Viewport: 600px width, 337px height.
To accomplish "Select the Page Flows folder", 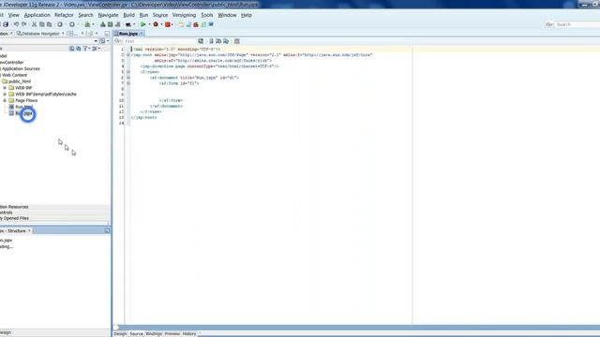I will coord(26,100).
